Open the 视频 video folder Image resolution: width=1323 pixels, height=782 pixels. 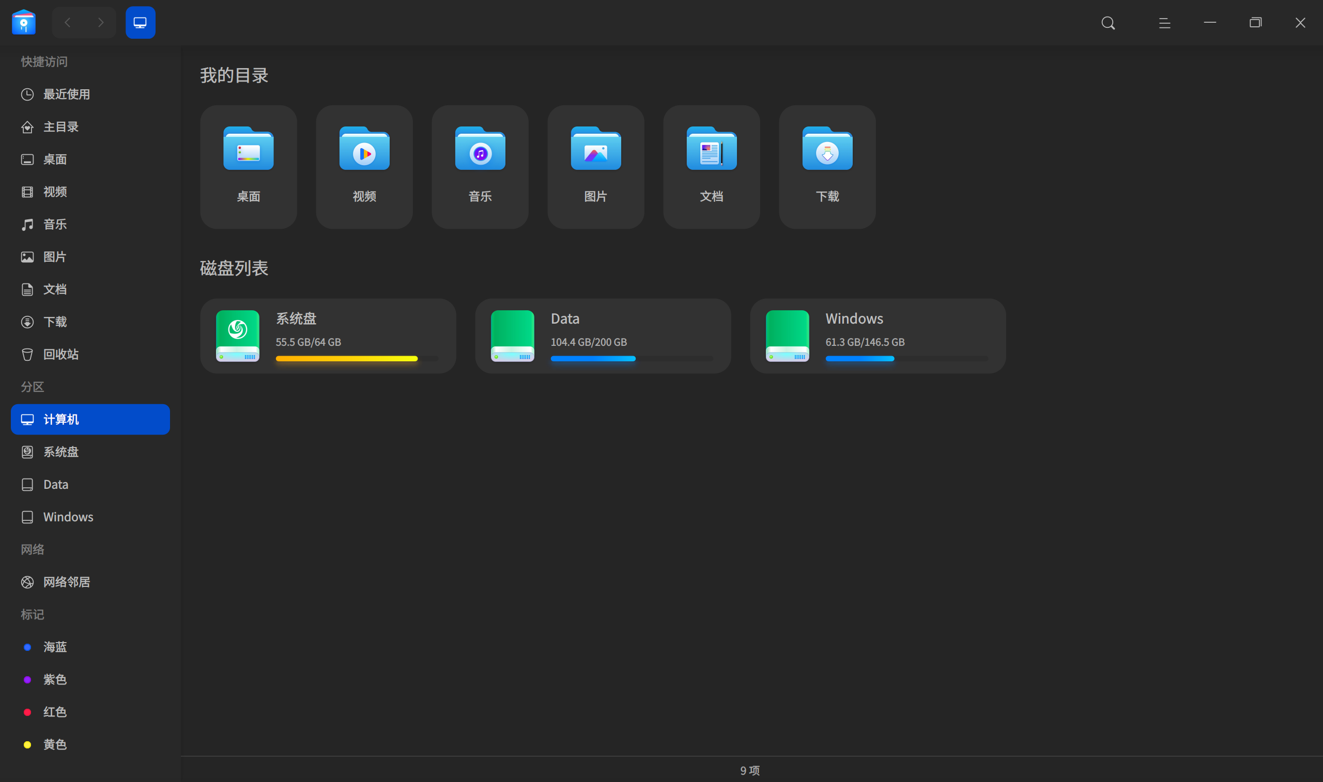(x=364, y=167)
